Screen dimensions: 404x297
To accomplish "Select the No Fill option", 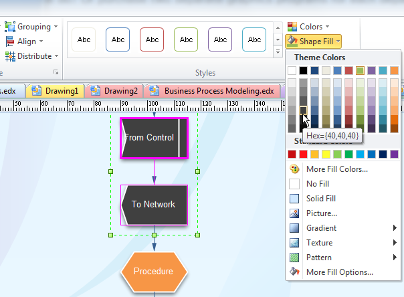I will pos(294,184).
